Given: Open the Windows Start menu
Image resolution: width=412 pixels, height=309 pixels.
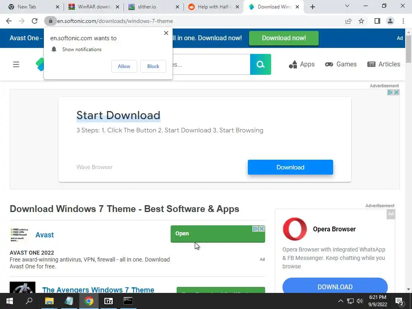Looking at the screenshot, I should click(x=10, y=301).
